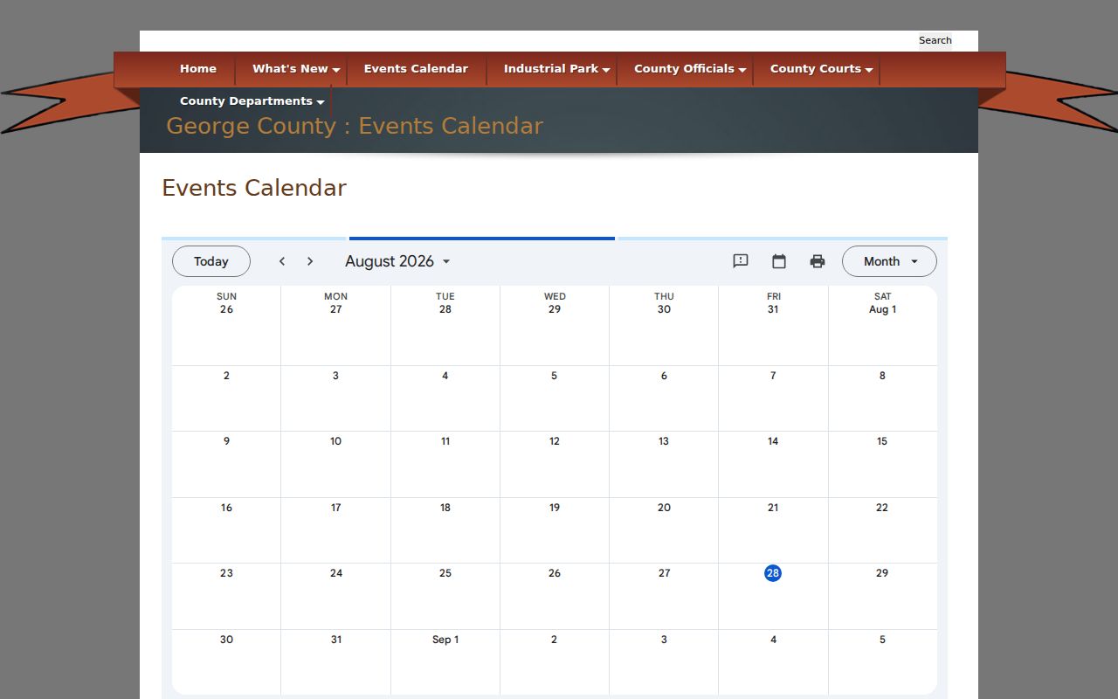Image resolution: width=1118 pixels, height=699 pixels.
Task: Select August 9 on the calendar
Action: (x=226, y=441)
